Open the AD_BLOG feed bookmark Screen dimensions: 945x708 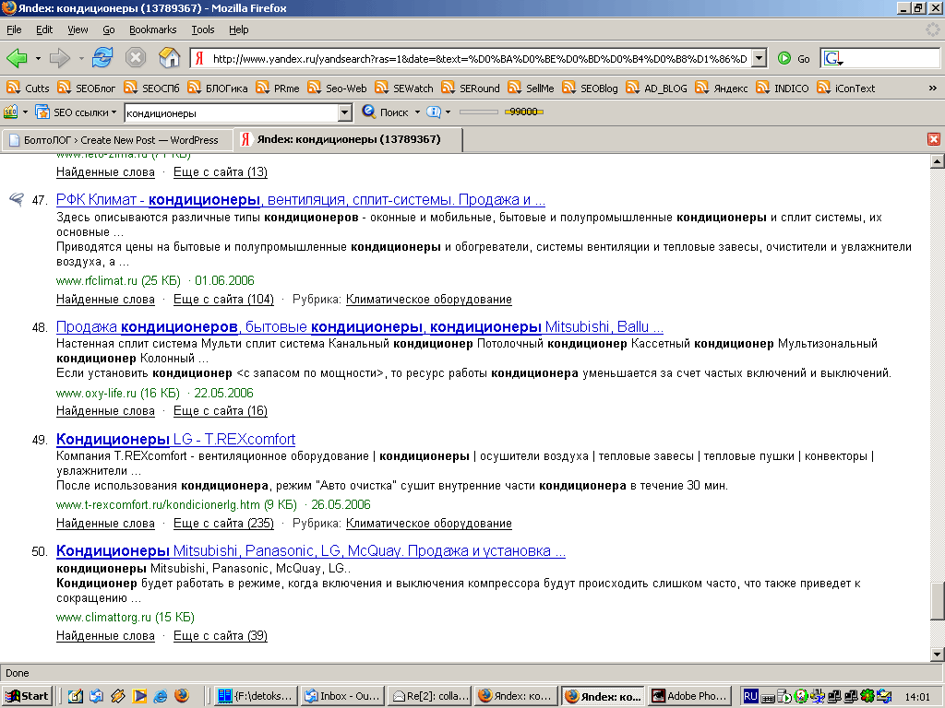click(x=656, y=88)
